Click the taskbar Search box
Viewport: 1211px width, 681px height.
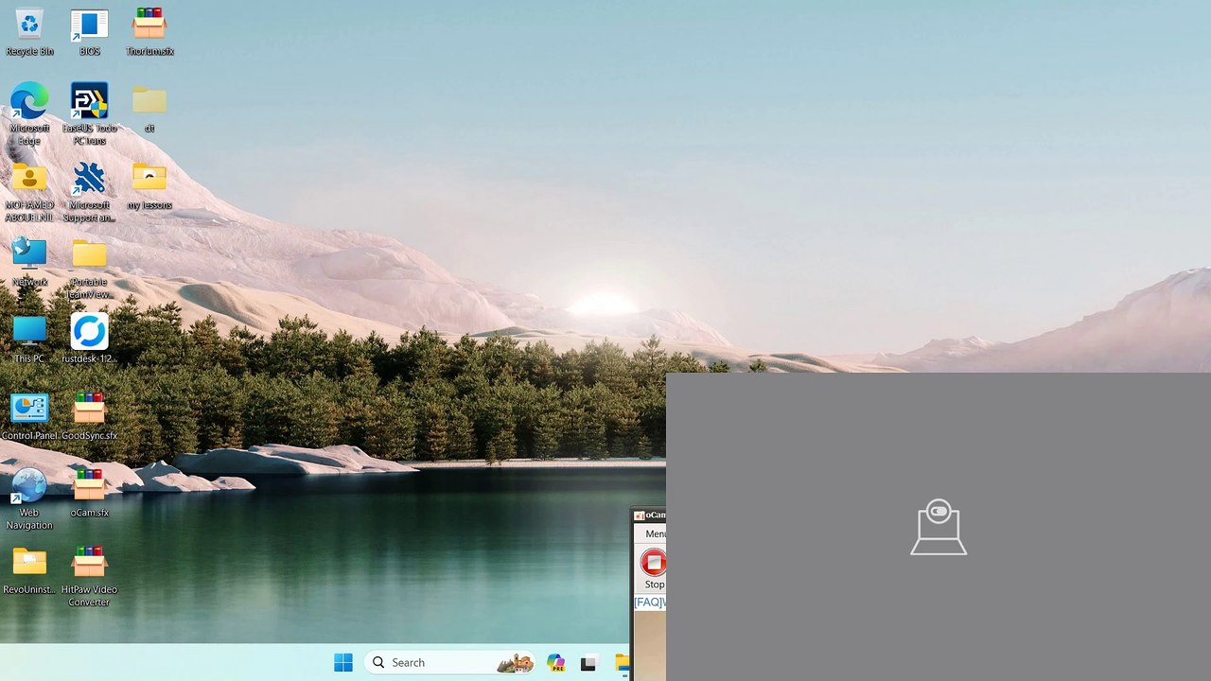point(449,662)
